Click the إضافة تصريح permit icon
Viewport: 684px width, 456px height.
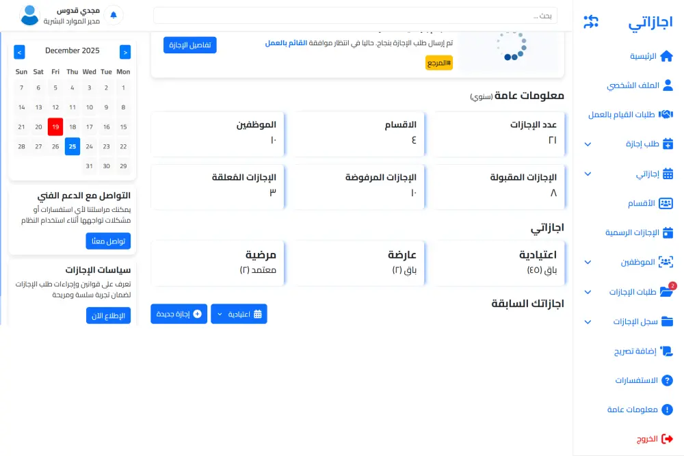(667, 351)
